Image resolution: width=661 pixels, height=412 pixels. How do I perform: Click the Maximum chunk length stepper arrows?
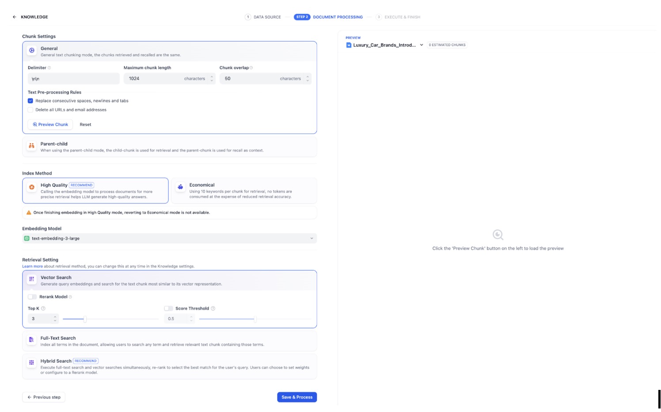(212, 79)
